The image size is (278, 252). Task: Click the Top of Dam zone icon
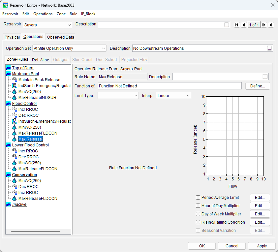(x=8, y=68)
